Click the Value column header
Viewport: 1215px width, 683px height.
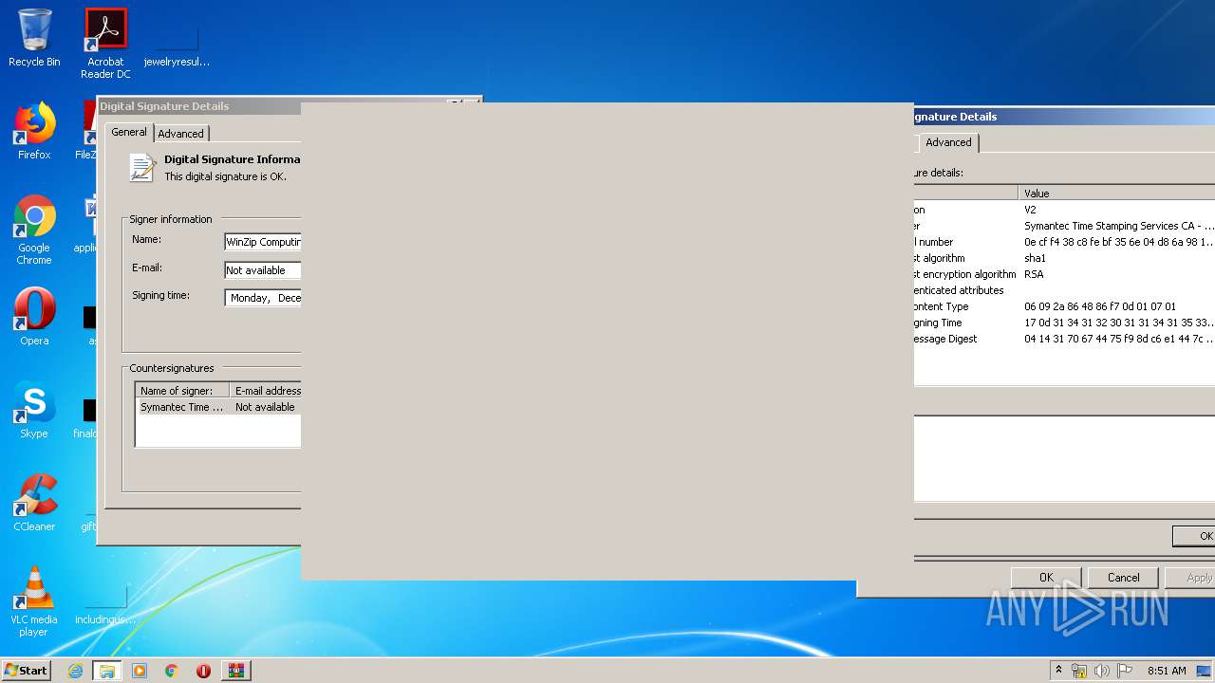pos(1116,194)
